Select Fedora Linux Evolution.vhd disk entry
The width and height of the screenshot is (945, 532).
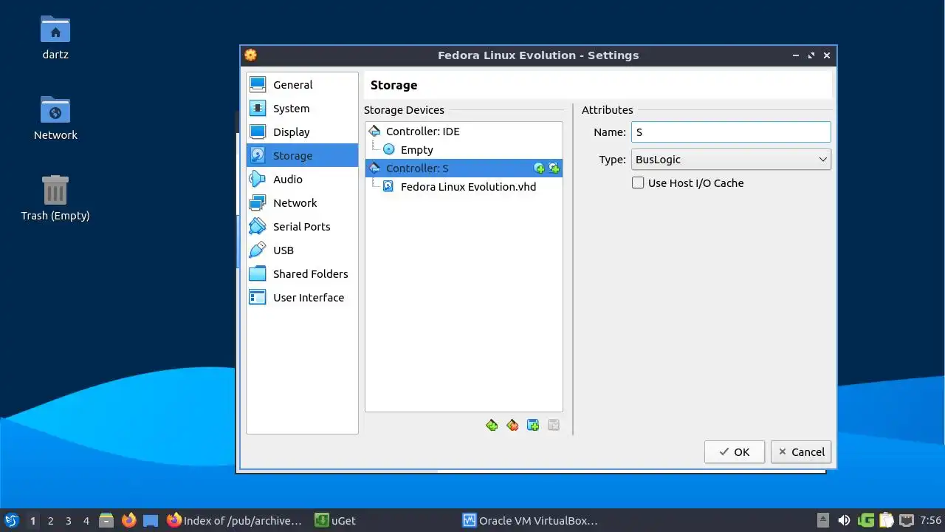464,187
